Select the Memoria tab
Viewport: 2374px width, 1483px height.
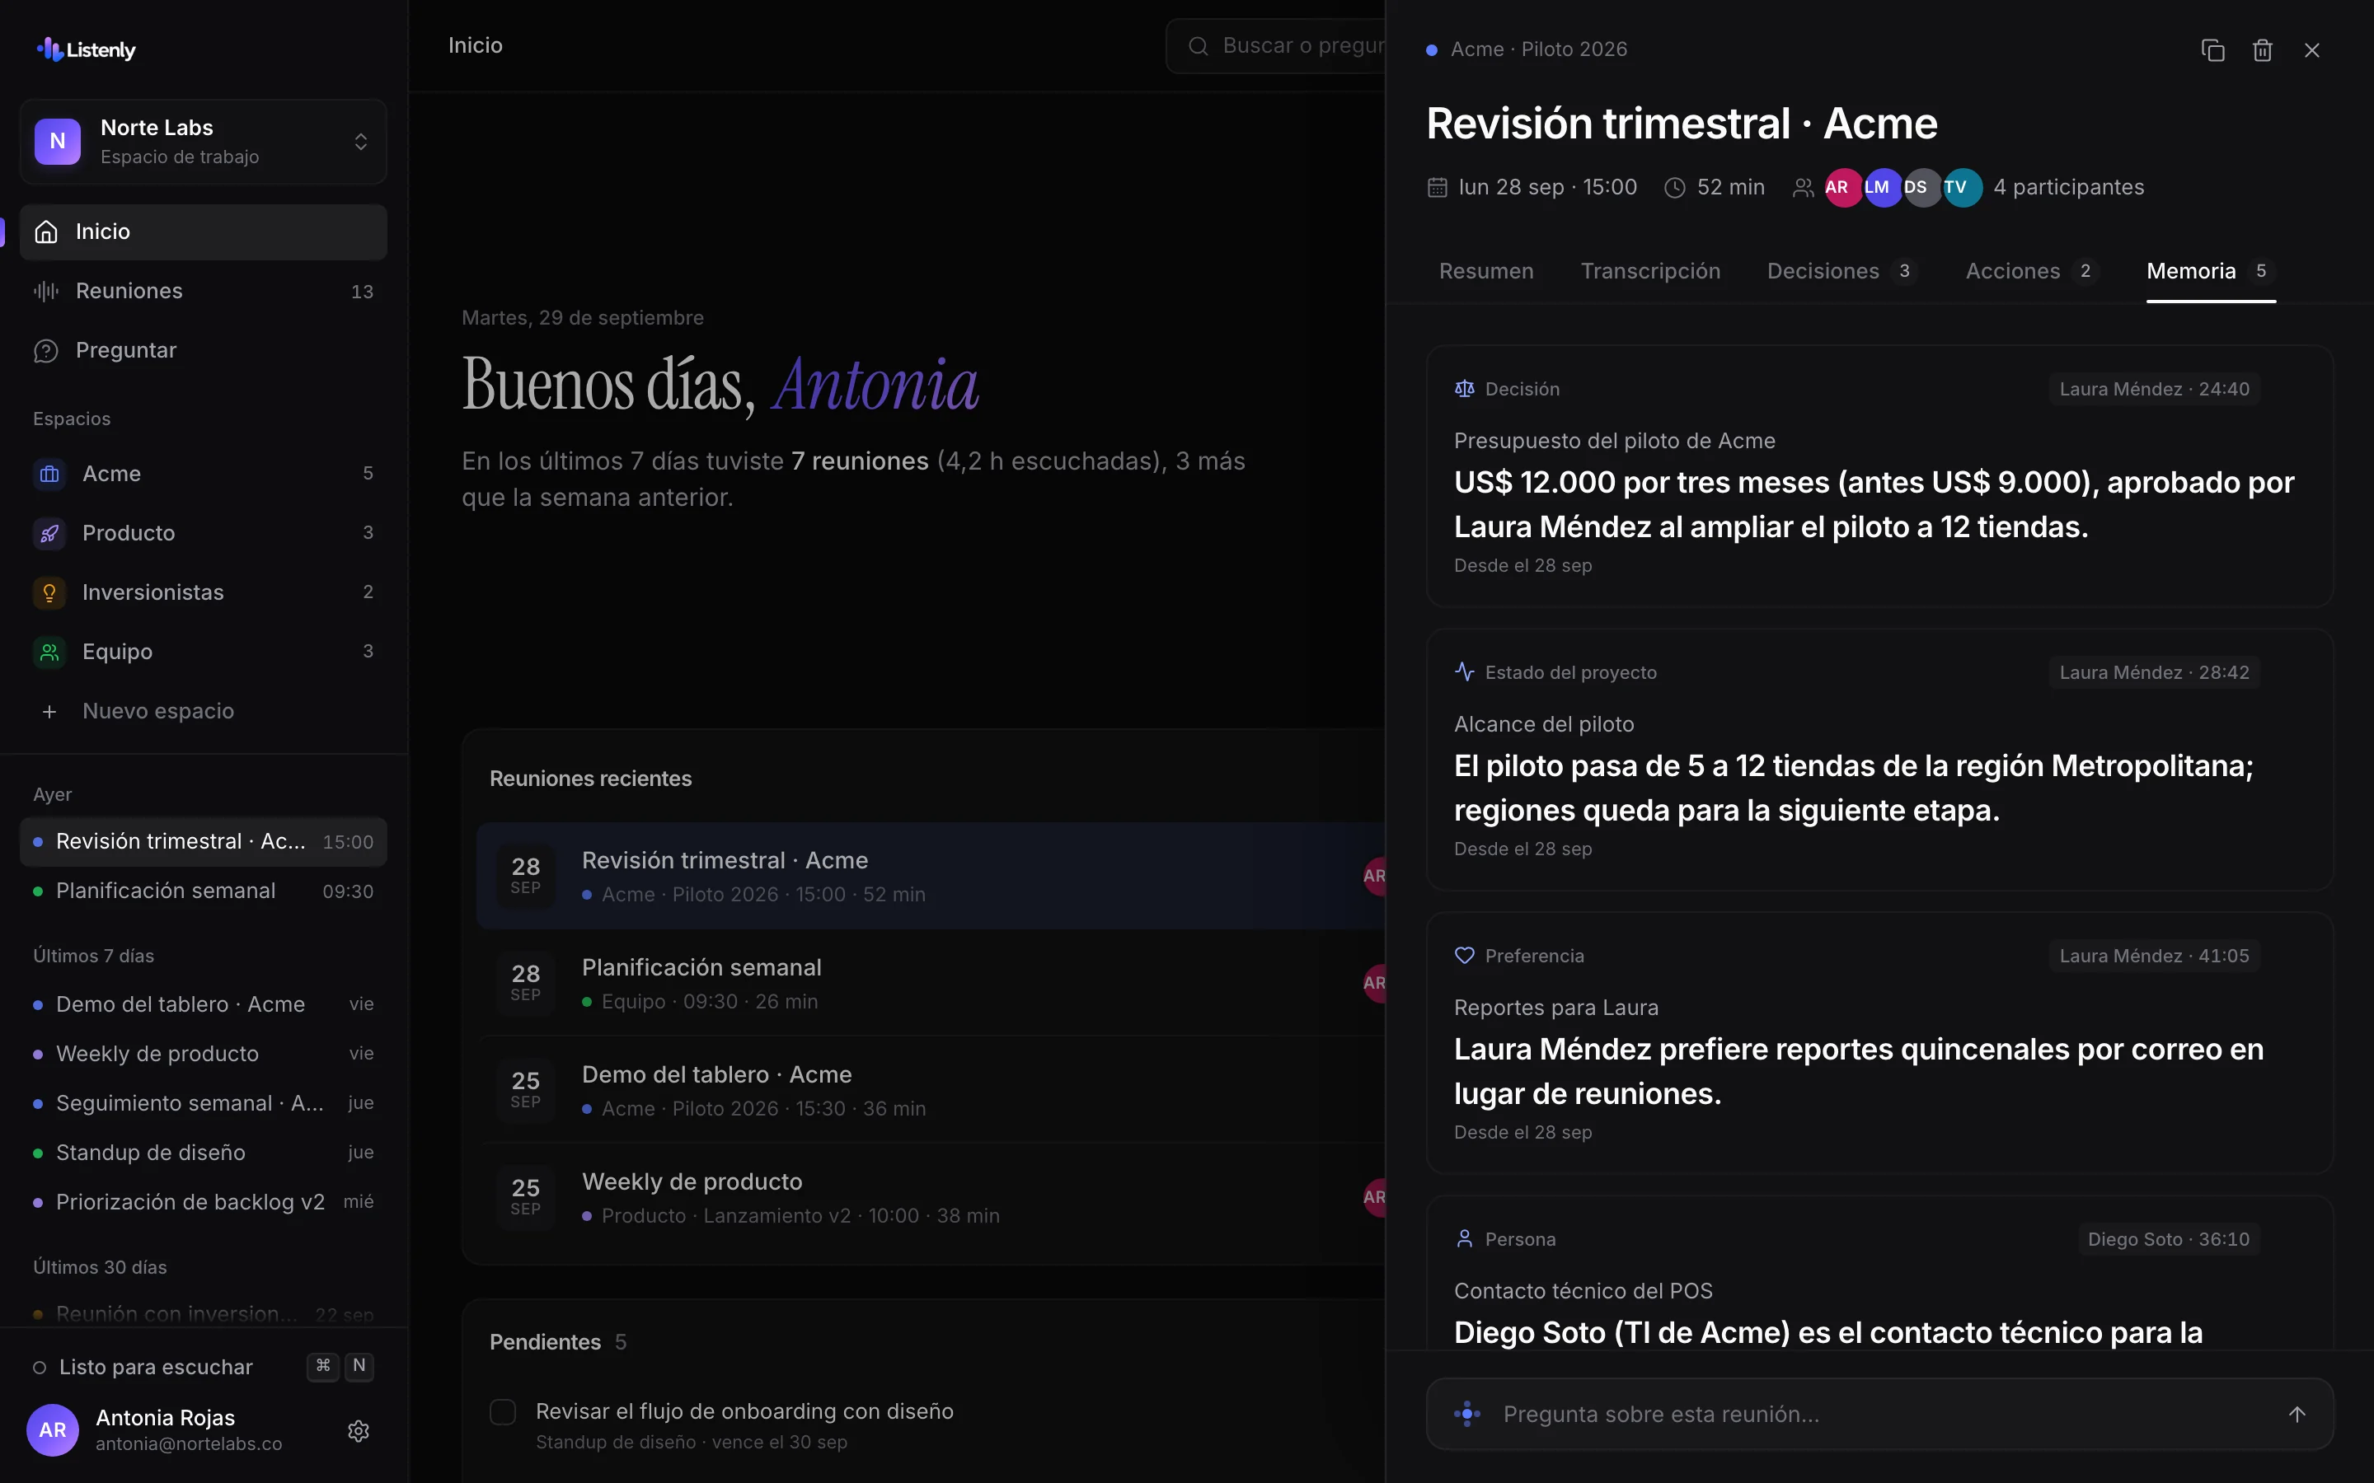click(2210, 272)
